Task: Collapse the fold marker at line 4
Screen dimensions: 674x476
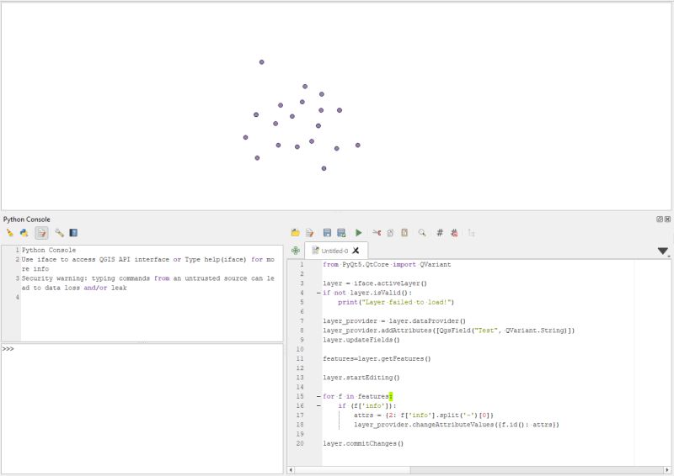Action: [318, 293]
